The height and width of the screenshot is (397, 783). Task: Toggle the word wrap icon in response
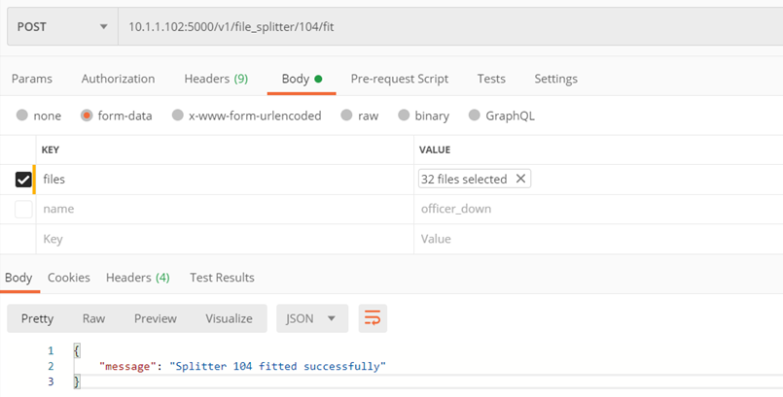pos(373,318)
